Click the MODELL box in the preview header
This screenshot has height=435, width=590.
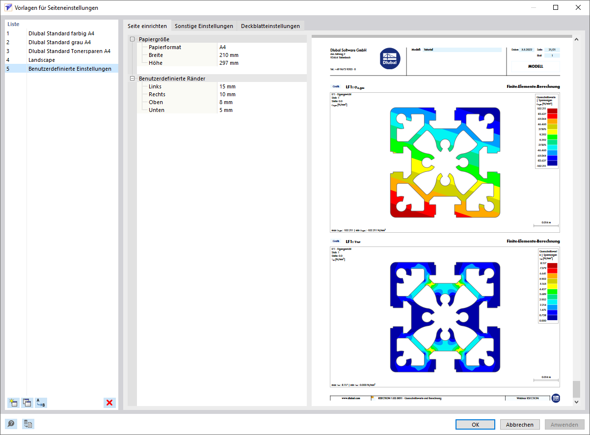(x=535, y=66)
